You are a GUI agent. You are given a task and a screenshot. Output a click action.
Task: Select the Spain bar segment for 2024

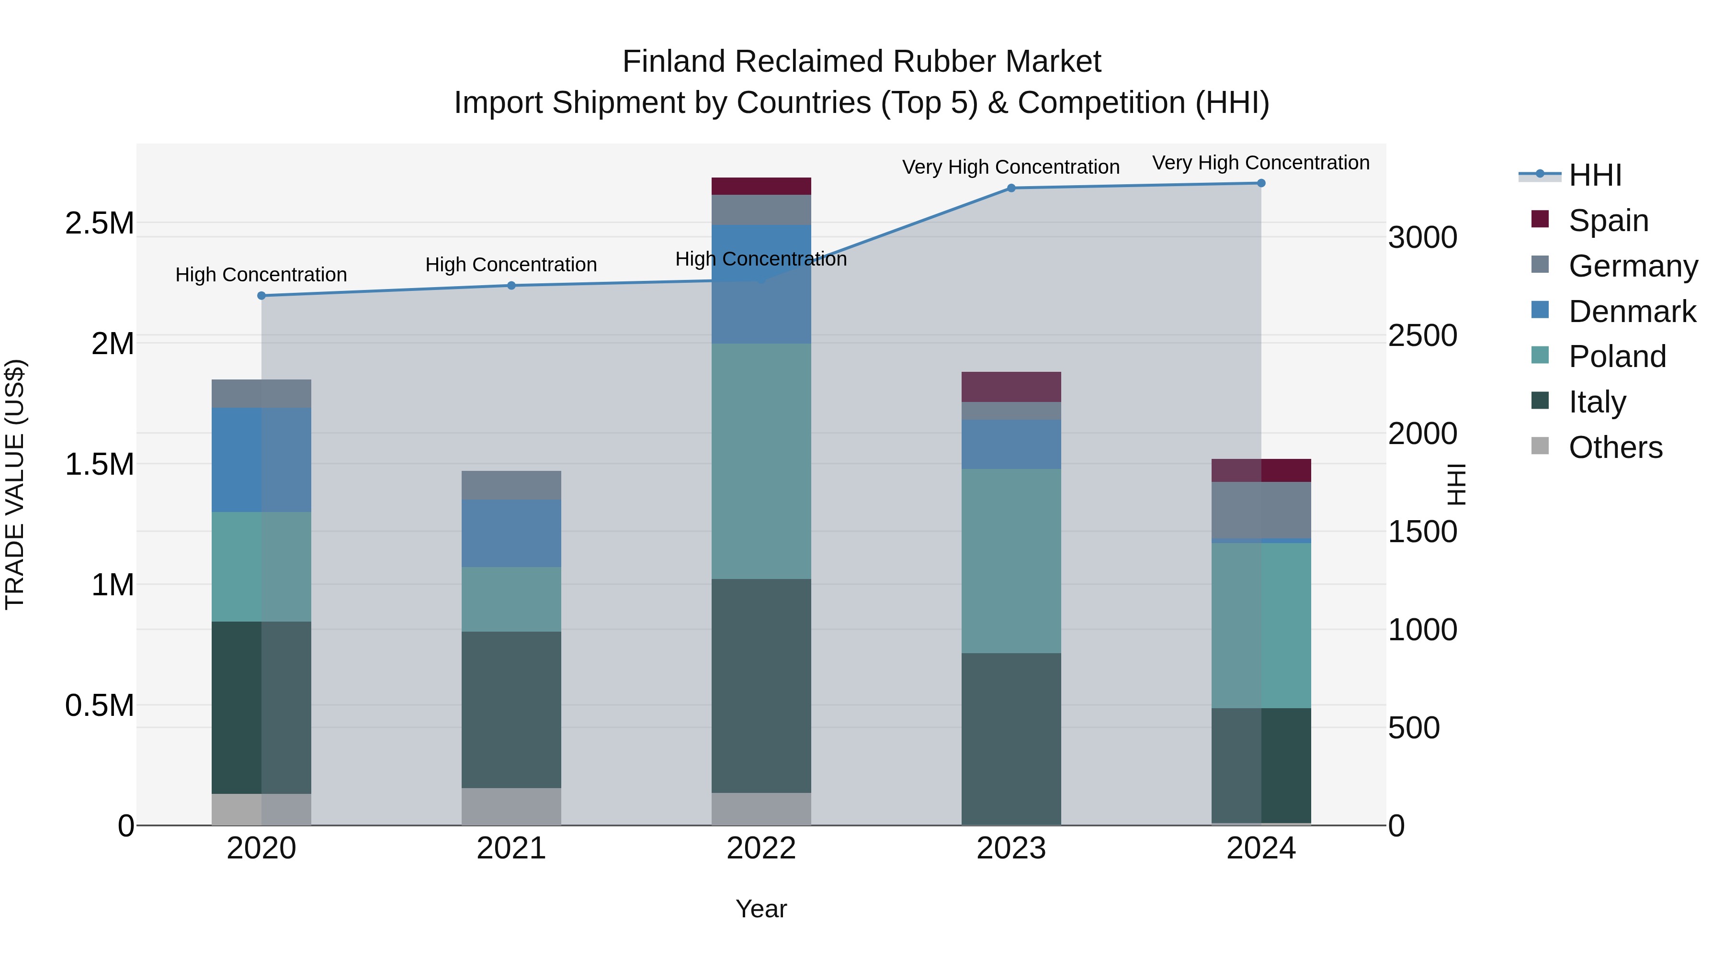(1261, 471)
